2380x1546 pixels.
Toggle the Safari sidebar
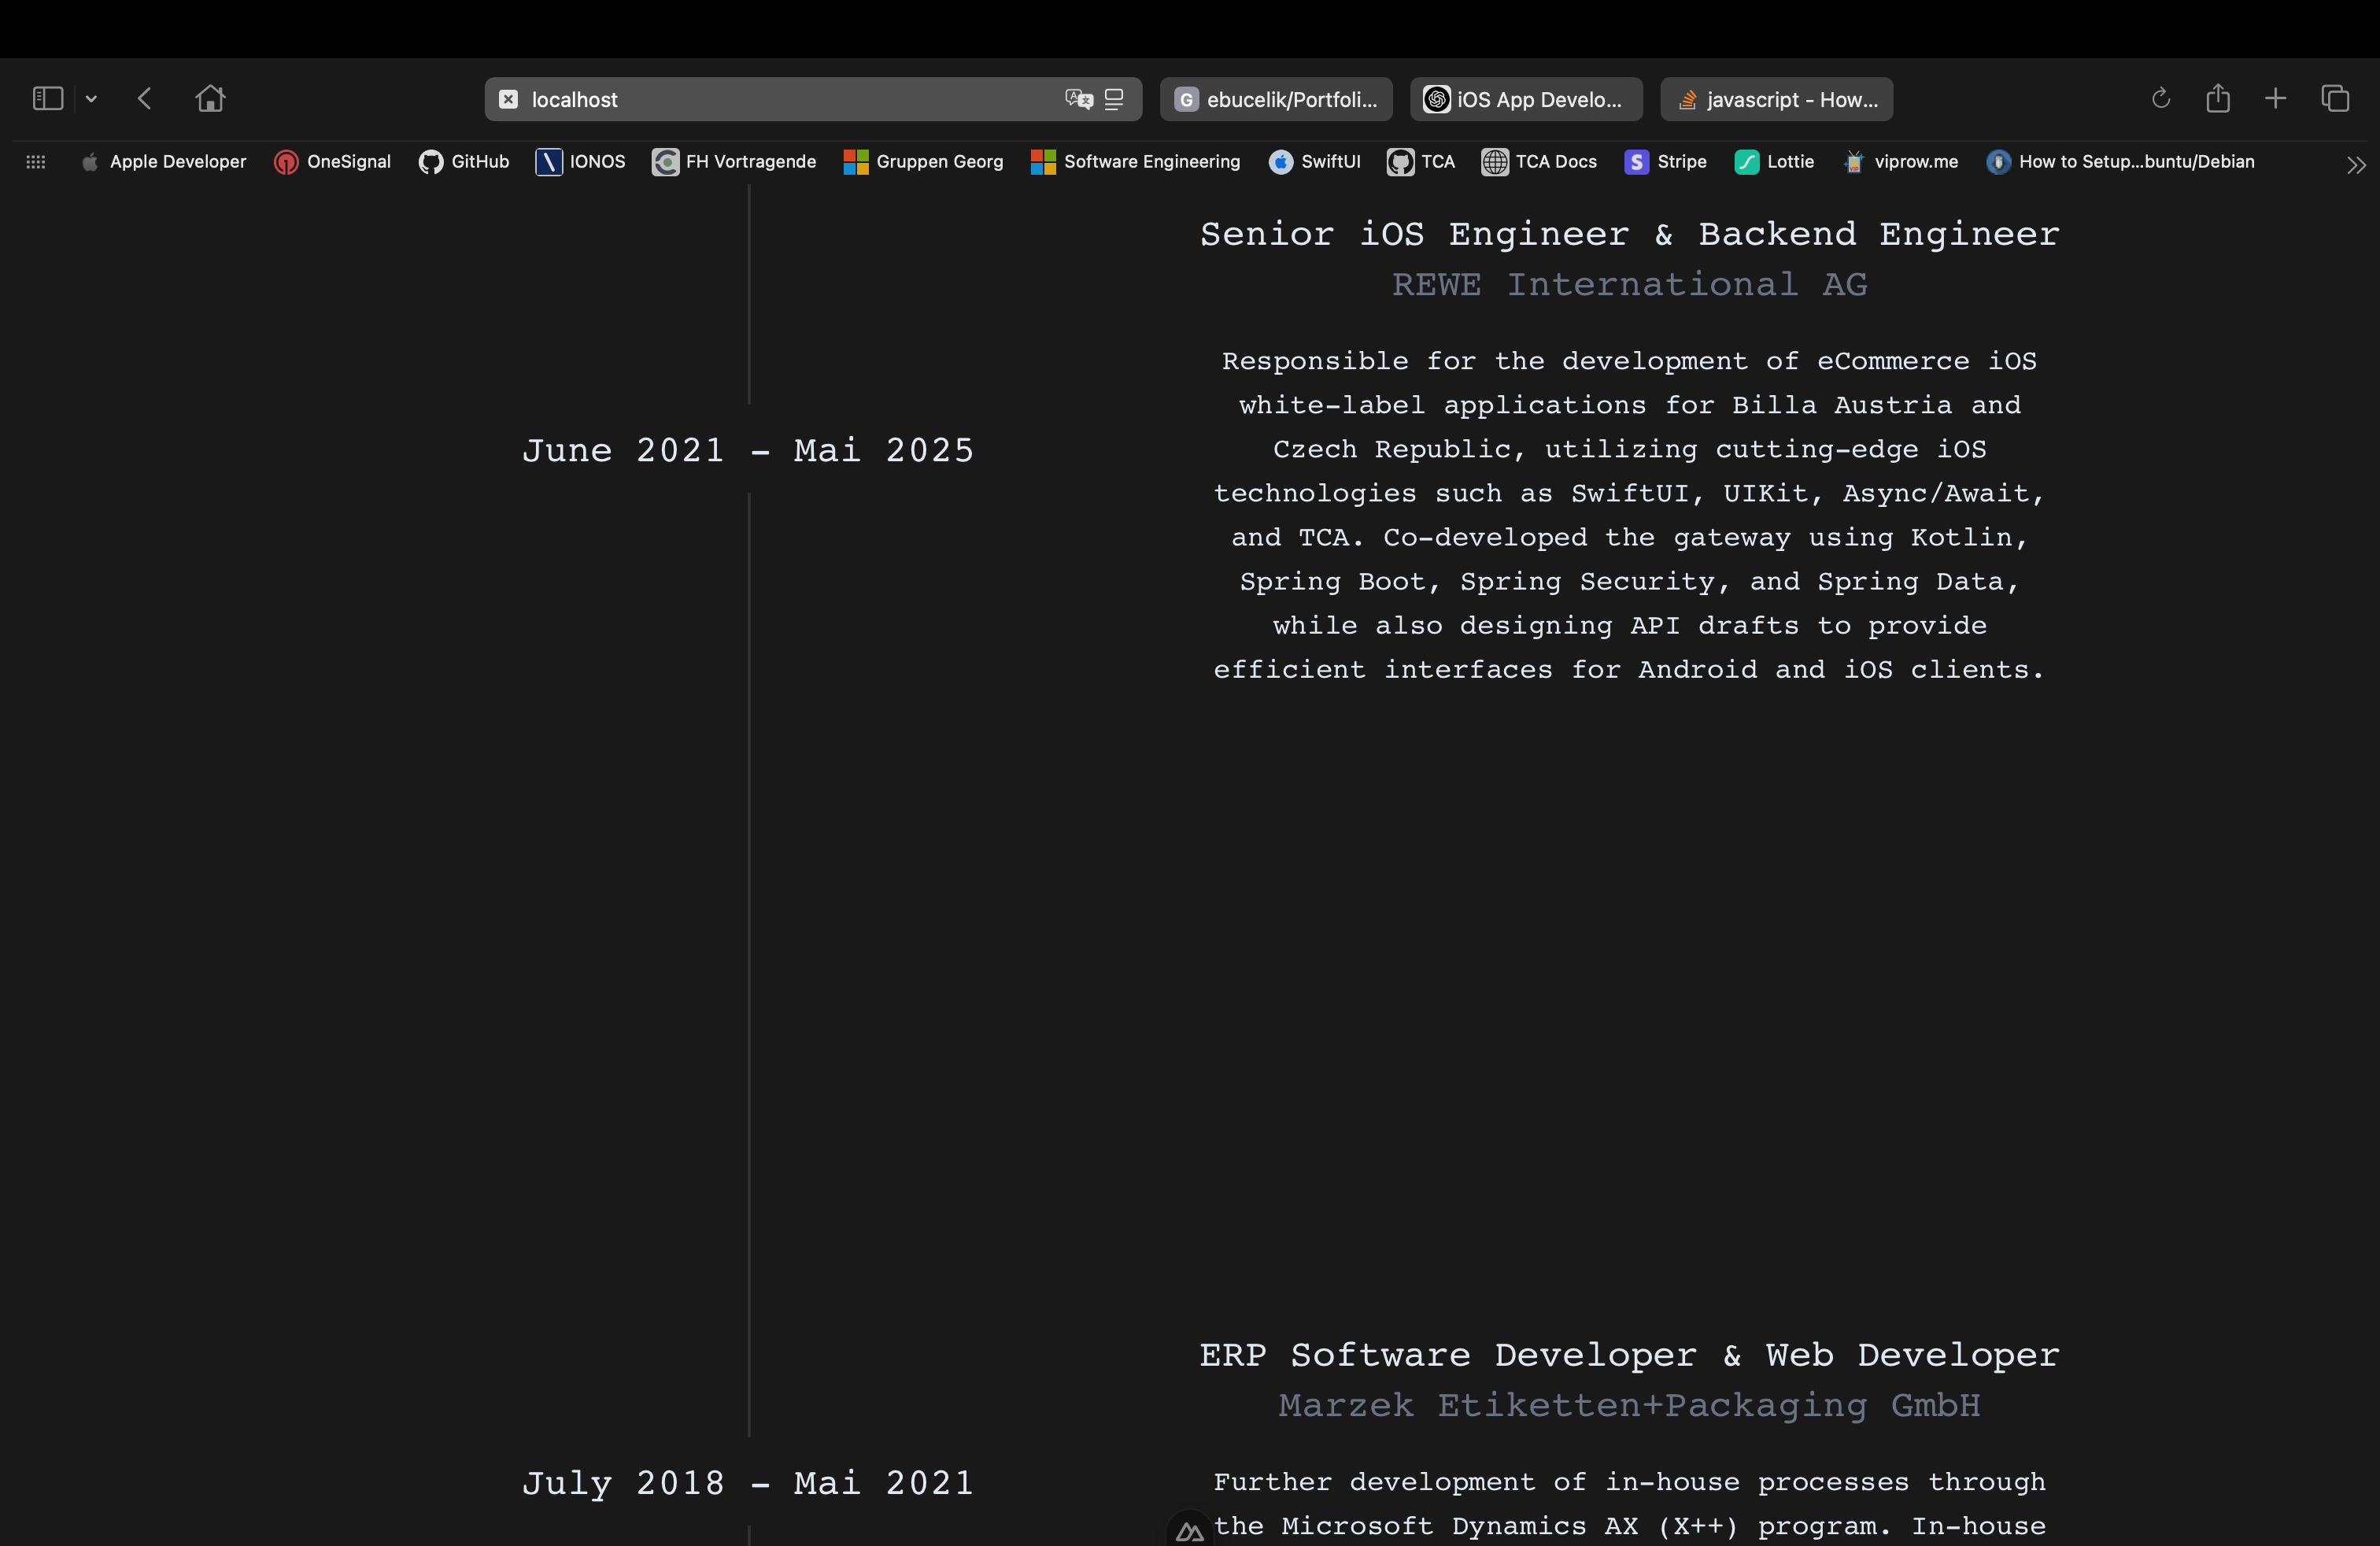point(48,98)
